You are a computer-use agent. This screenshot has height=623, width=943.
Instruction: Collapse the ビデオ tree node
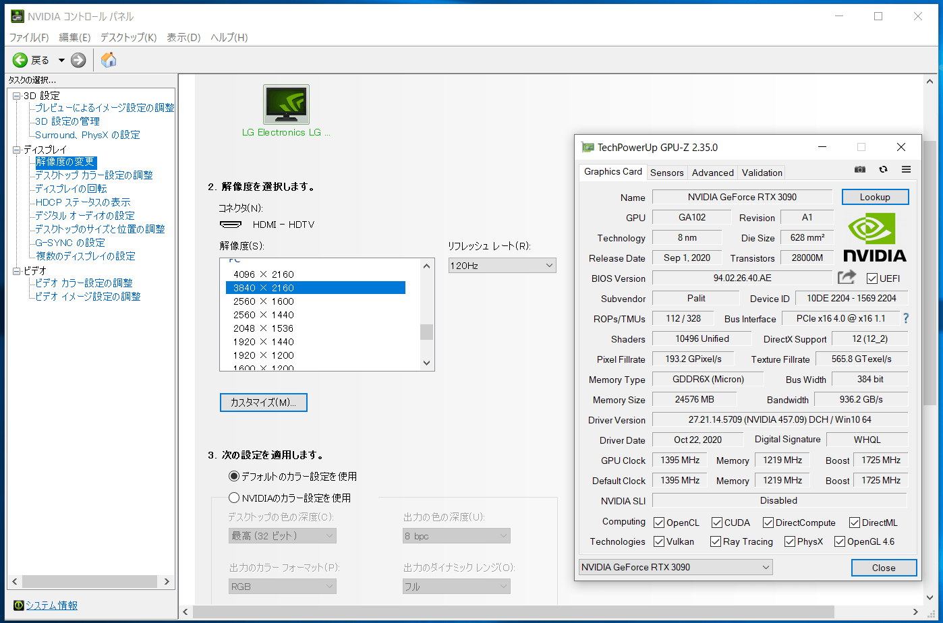[x=17, y=271]
